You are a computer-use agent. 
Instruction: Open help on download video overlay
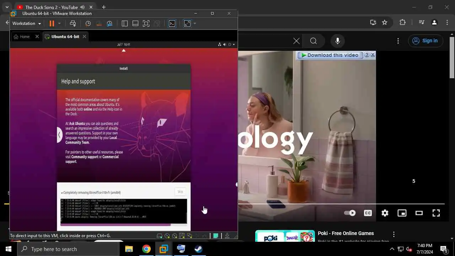[366, 55]
